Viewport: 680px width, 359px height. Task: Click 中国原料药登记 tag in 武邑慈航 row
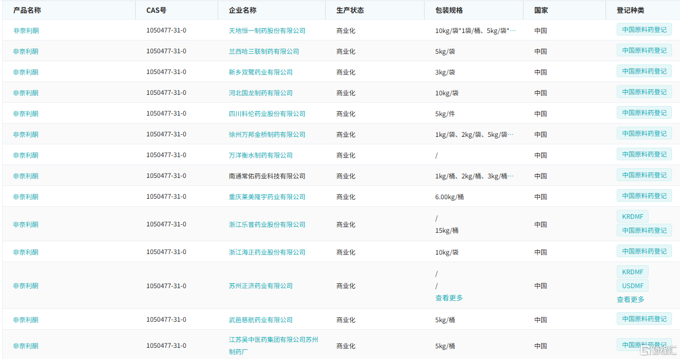(644, 319)
